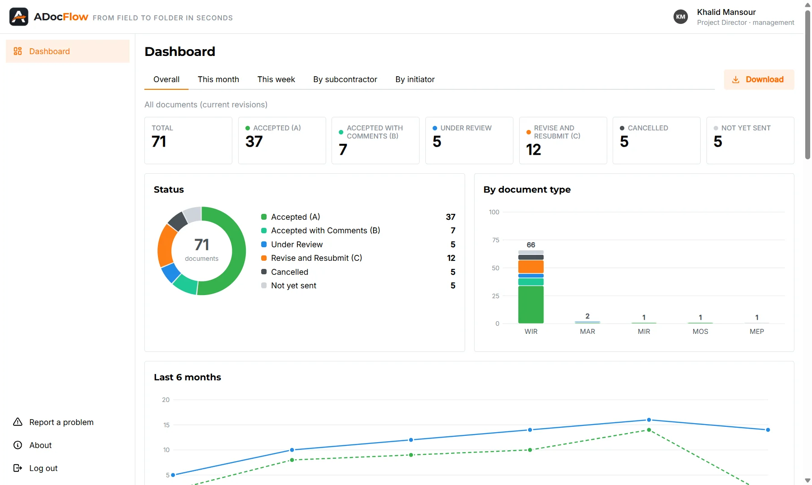Screen dimensions: 812x485
Task: Click the MEP axis label
Action: point(757,332)
